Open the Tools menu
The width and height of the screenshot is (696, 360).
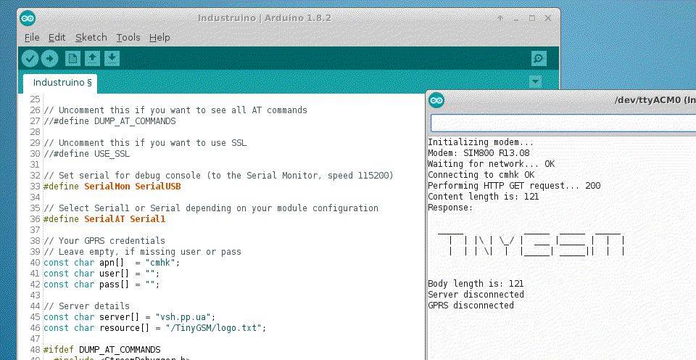coord(128,37)
